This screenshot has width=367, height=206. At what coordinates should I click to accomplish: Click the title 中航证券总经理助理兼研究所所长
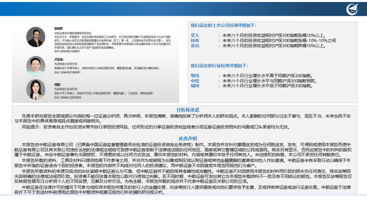pyautogui.click(x=73, y=33)
